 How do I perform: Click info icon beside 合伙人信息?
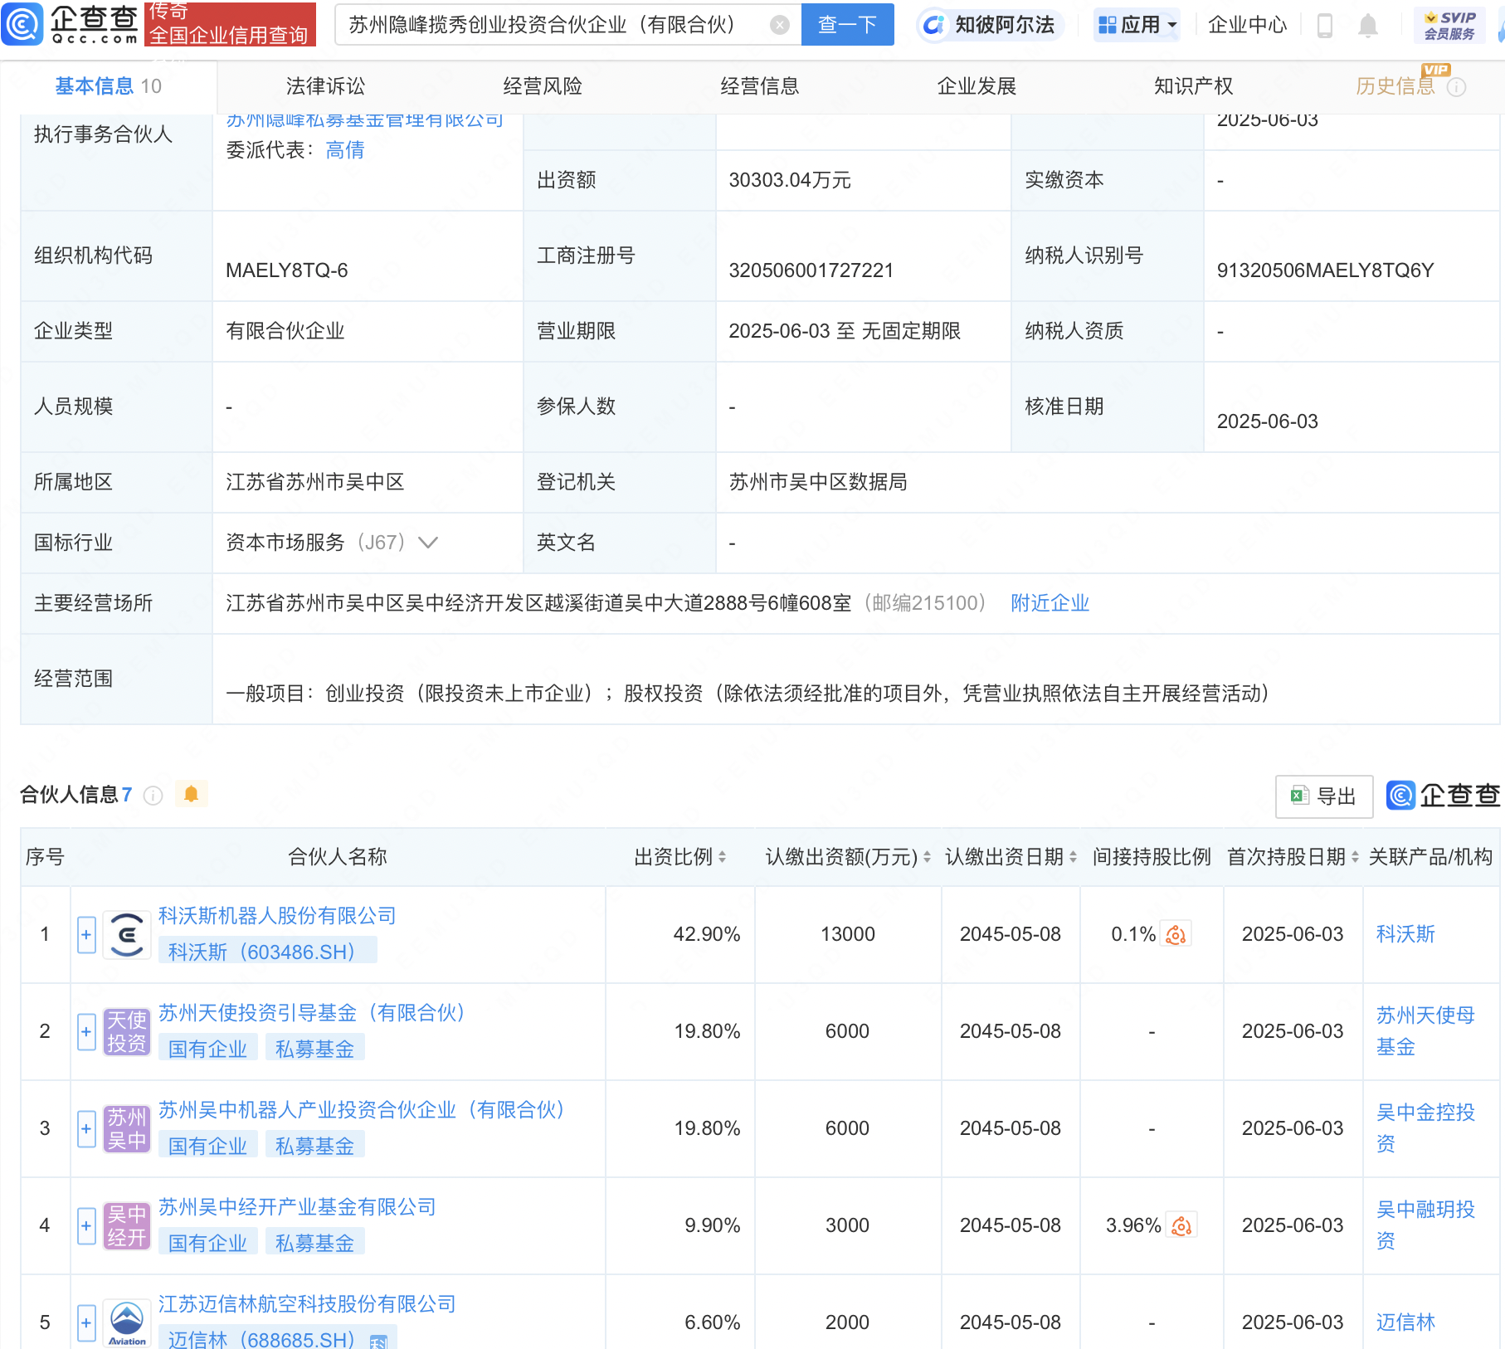coord(153,796)
